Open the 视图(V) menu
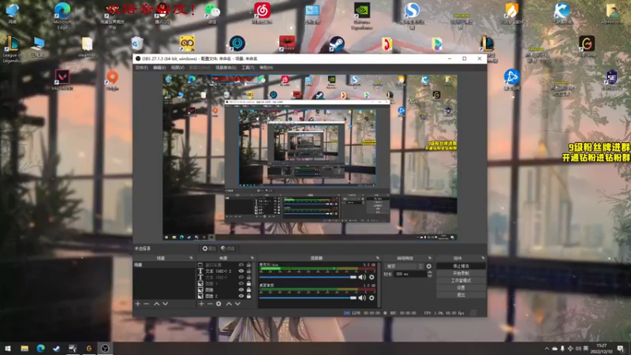 pos(177,68)
